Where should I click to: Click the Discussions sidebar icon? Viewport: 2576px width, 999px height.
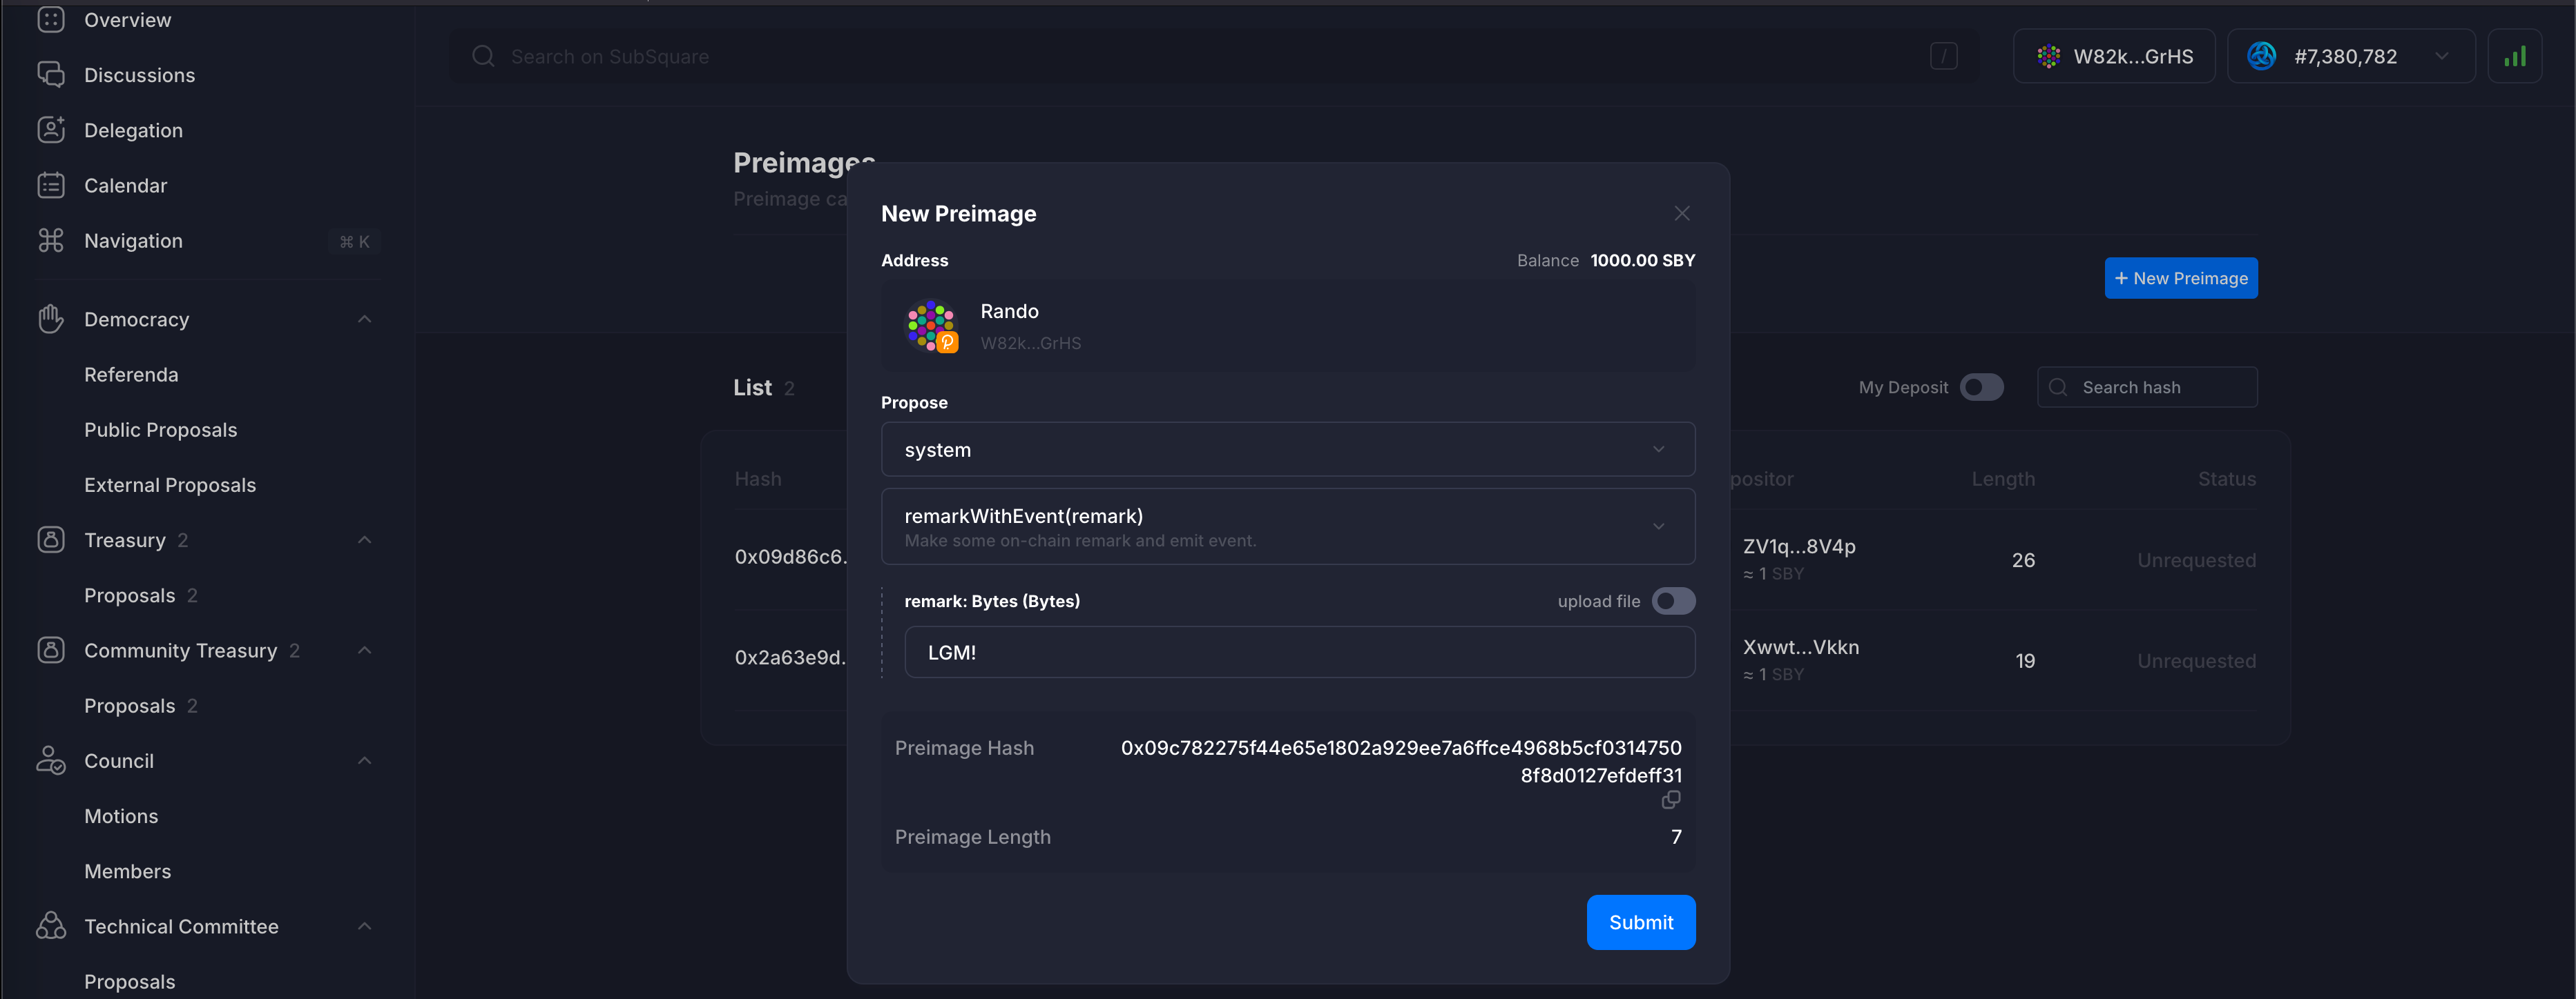click(x=51, y=75)
